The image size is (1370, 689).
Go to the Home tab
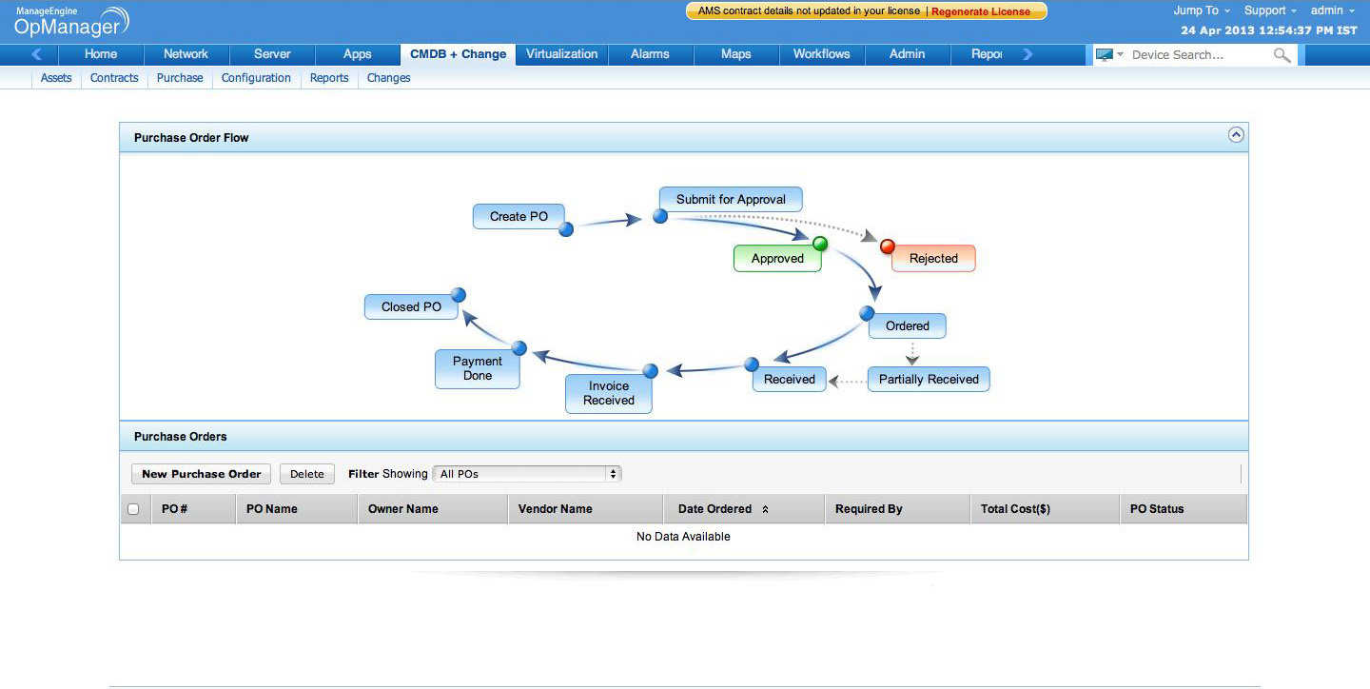(101, 54)
